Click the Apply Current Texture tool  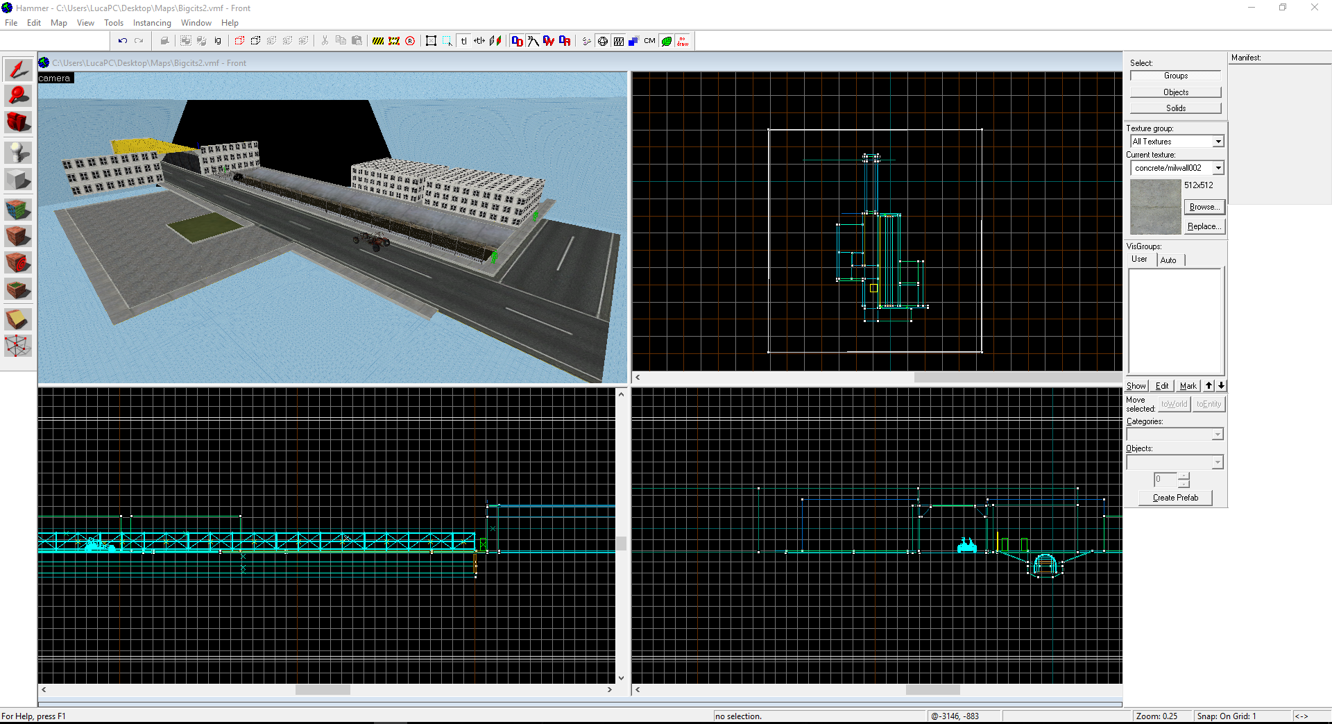point(18,236)
